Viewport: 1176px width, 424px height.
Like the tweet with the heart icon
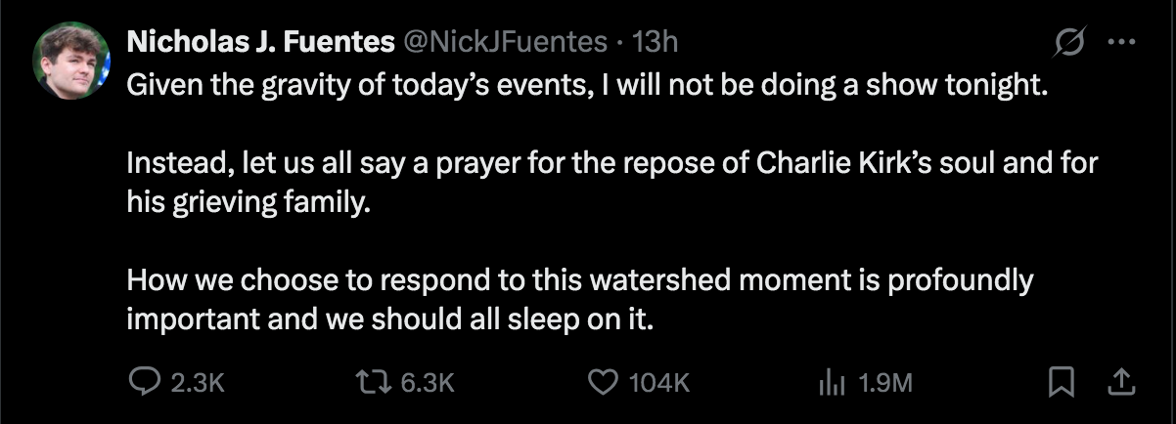[599, 382]
